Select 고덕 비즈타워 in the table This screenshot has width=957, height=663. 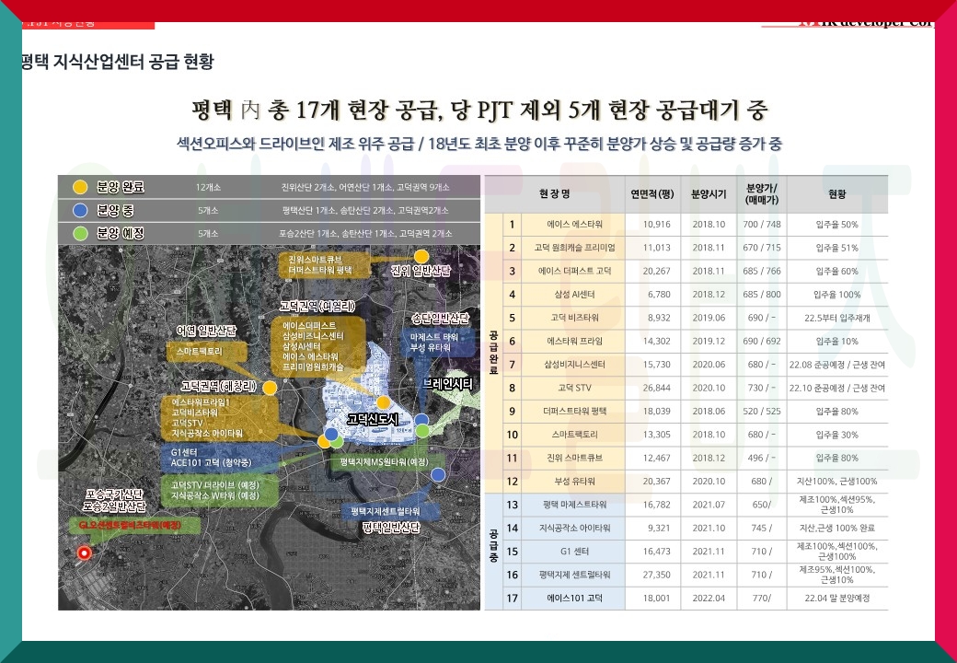point(574,318)
